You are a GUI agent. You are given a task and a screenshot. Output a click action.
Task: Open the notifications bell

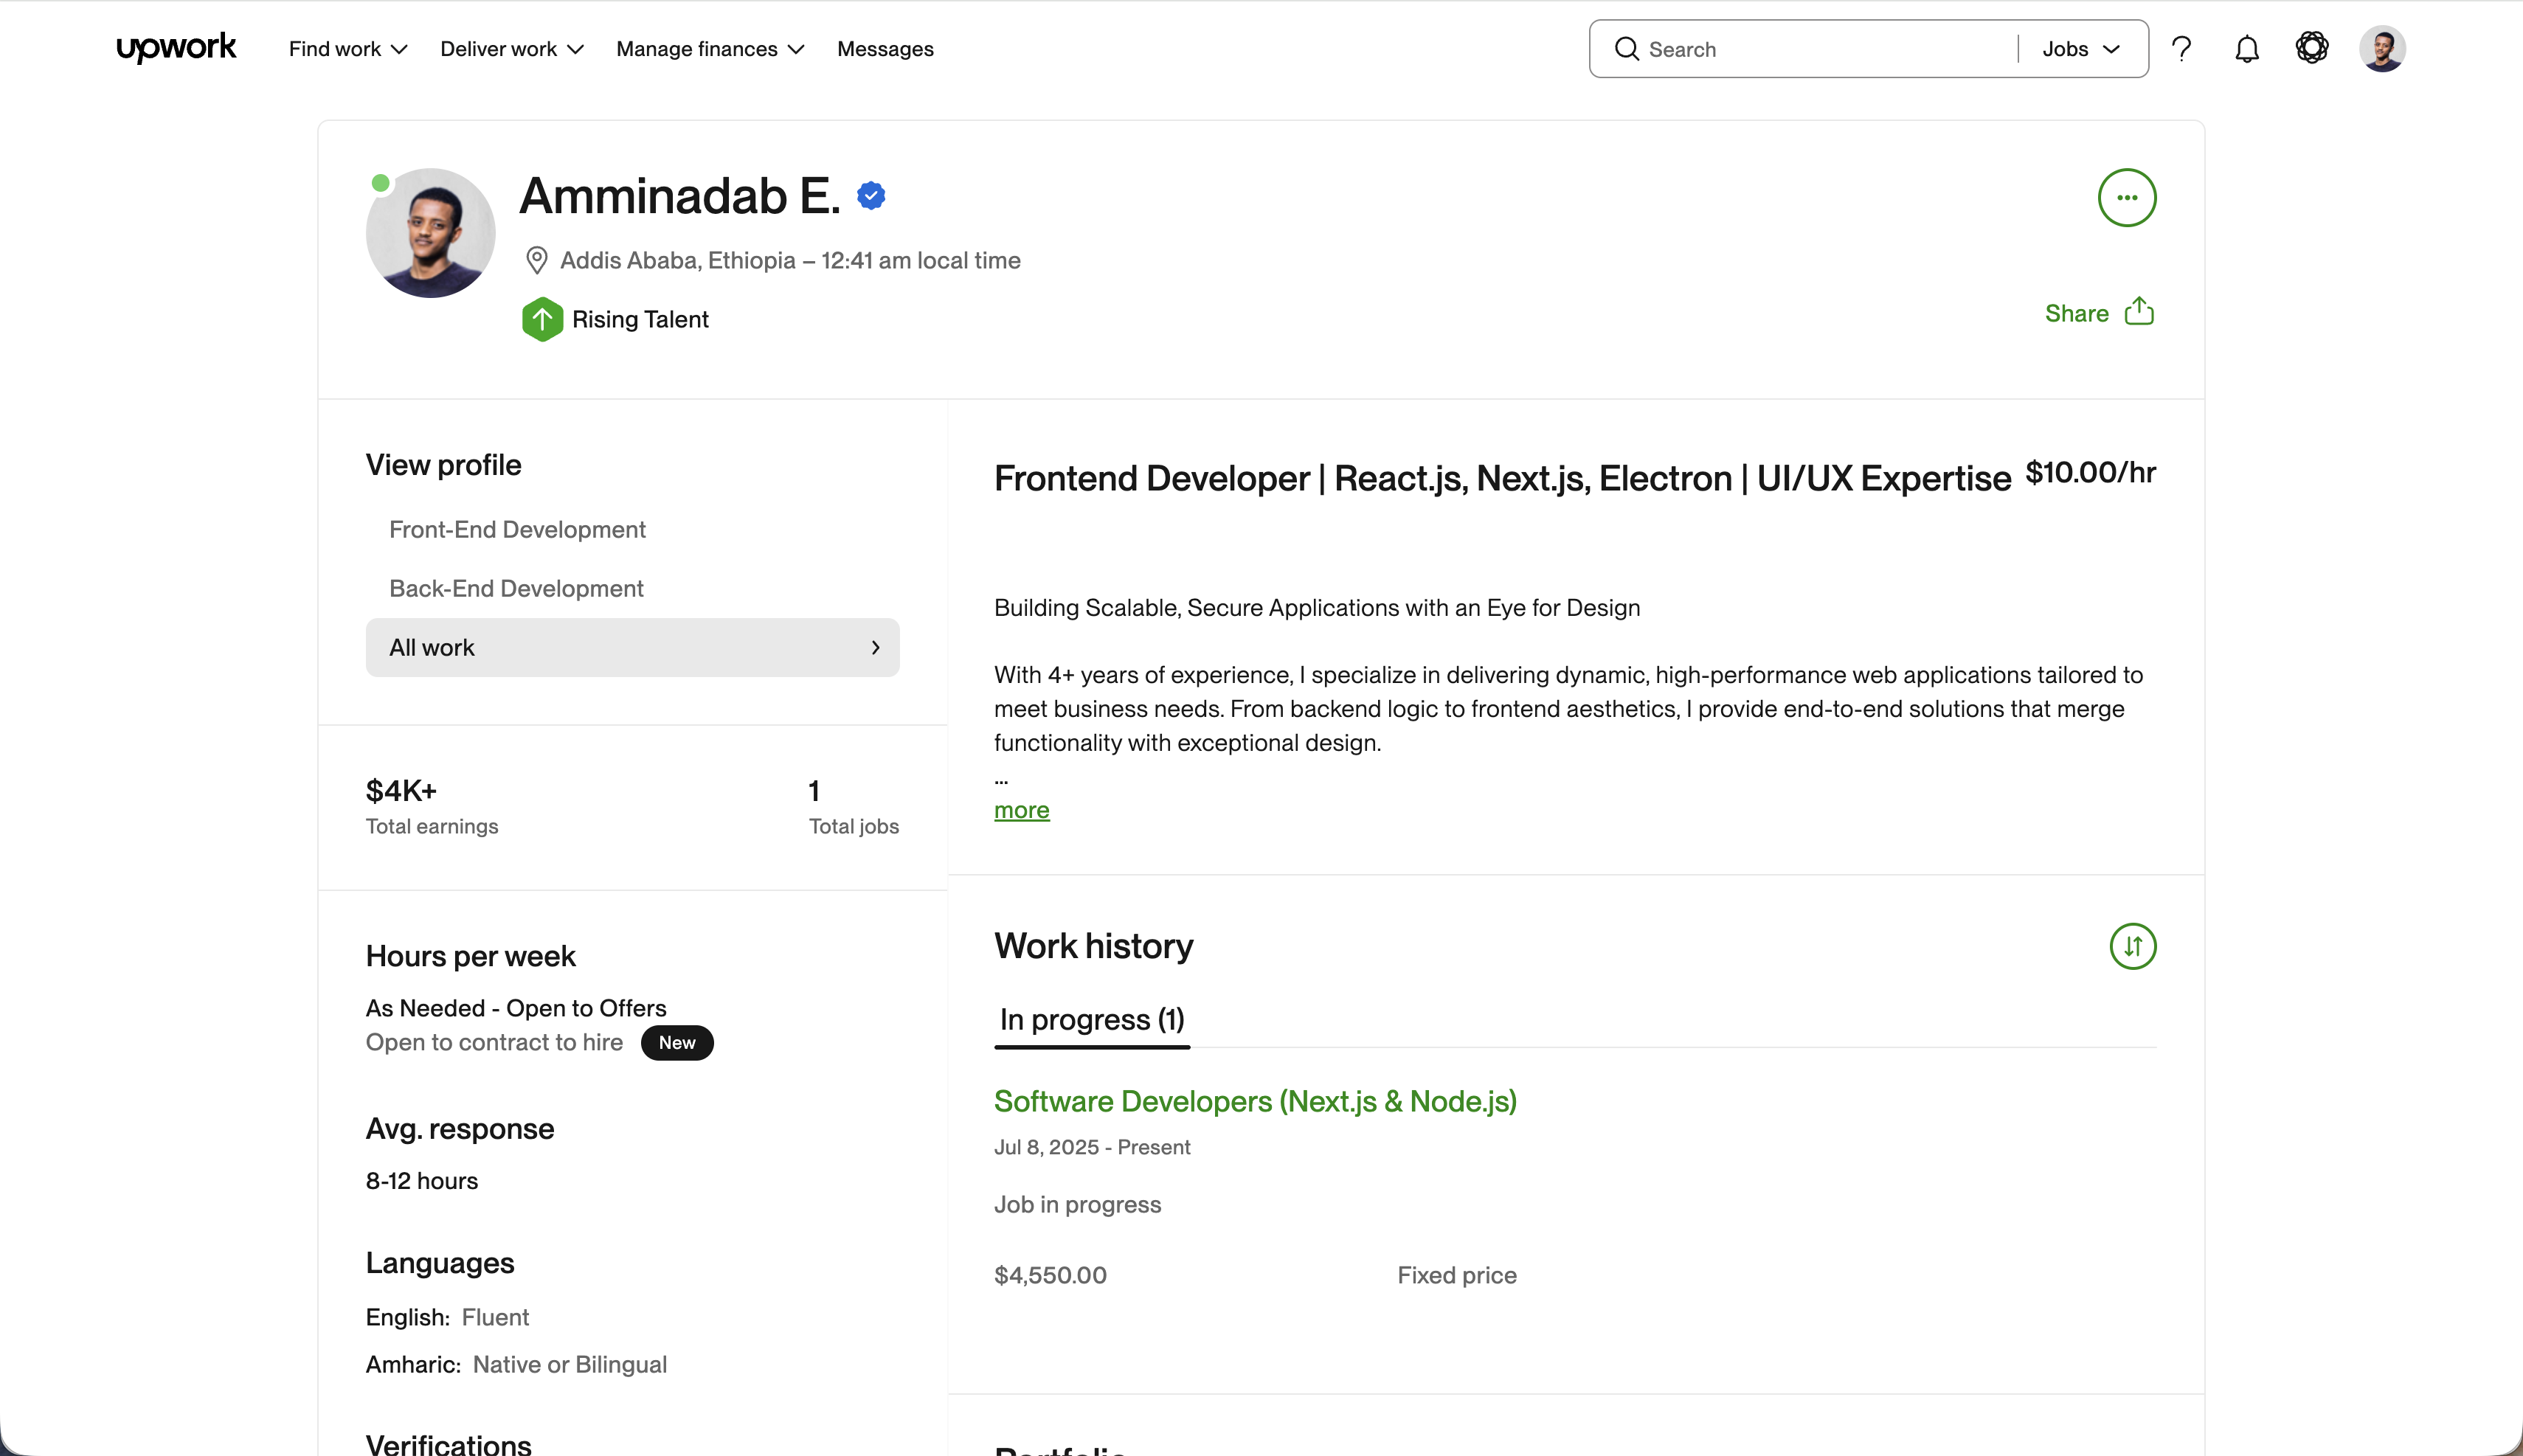point(2246,48)
